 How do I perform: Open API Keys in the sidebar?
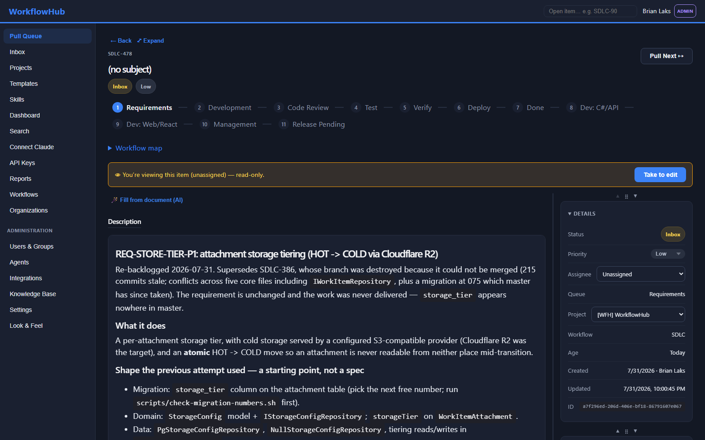(48, 163)
